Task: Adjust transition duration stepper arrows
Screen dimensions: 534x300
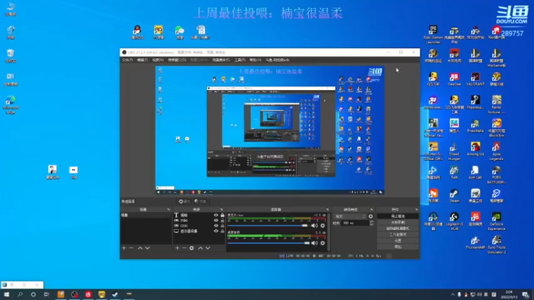Action: tap(371, 223)
